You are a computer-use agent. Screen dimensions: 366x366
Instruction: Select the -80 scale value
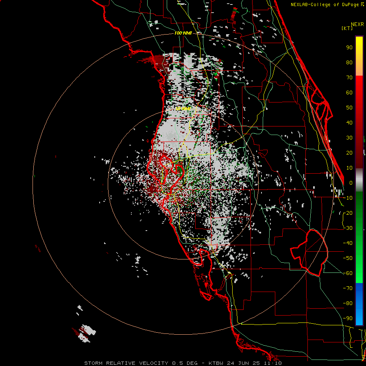pyautogui.click(x=348, y=303)
